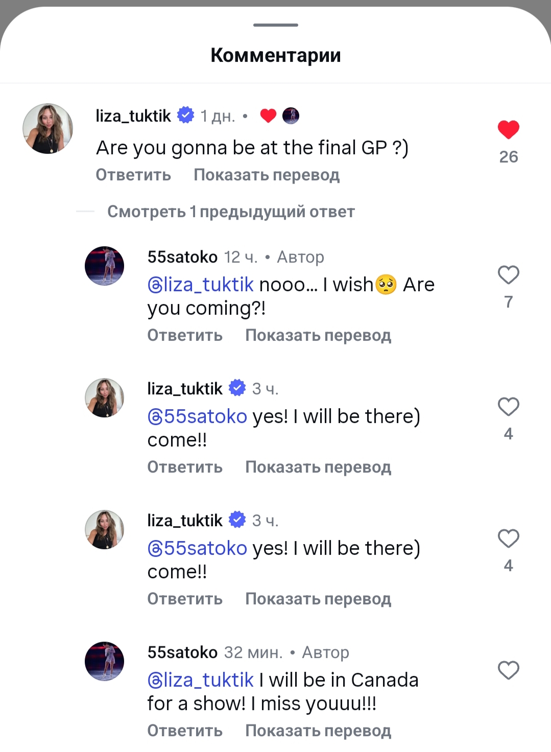The image size is (551, 752).
Task: Show translation of the "Canada for a show" reply
Action: coord(318,731)
